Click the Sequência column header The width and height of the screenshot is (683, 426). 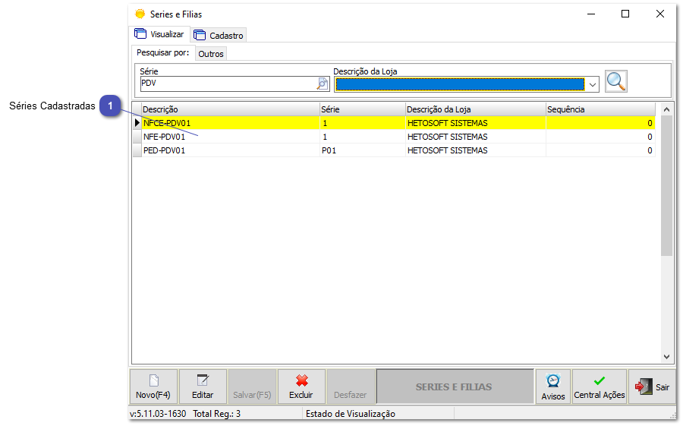pos(600,109)
